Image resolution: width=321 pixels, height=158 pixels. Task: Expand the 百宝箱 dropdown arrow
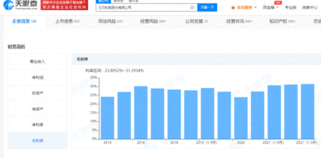click(x=278, y=7)
